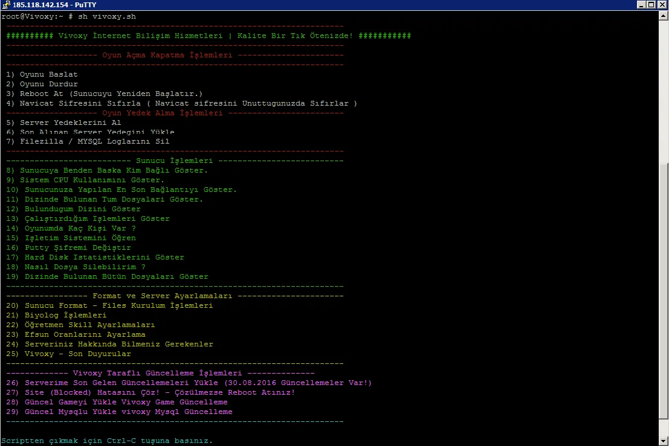Click '14) Oyunumda Kaç Kişi Var ?'
This screenshot has height=446, width=669.
pyautogui.click(x=71, y=228)
